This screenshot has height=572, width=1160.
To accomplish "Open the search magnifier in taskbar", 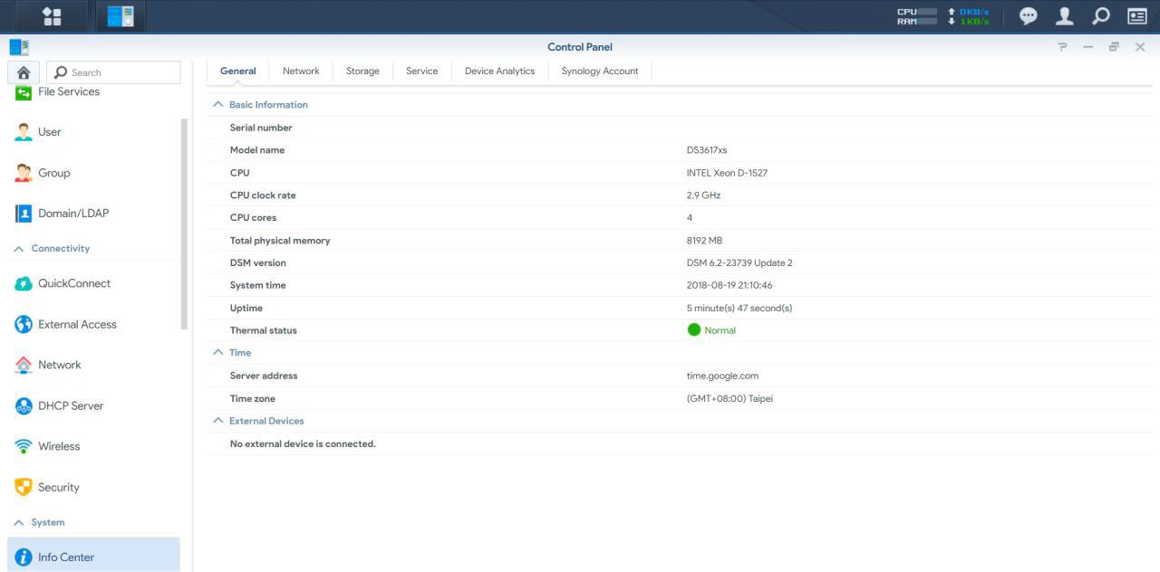I will [x=1100, y=16].
